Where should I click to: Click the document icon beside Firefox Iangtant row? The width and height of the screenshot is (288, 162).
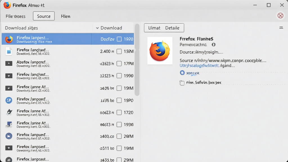pos(9,51)
